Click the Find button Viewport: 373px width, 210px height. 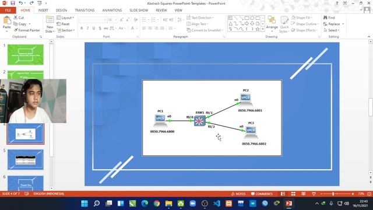329,17
